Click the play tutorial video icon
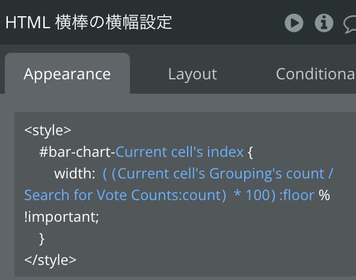This screenshot has height=280, width=356. click(294, 23)
